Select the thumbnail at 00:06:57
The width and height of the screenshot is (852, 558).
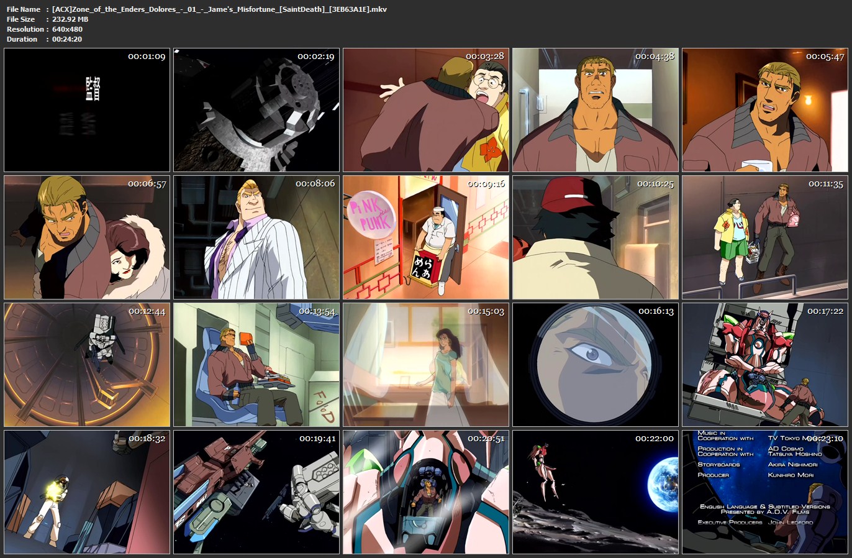87,237
